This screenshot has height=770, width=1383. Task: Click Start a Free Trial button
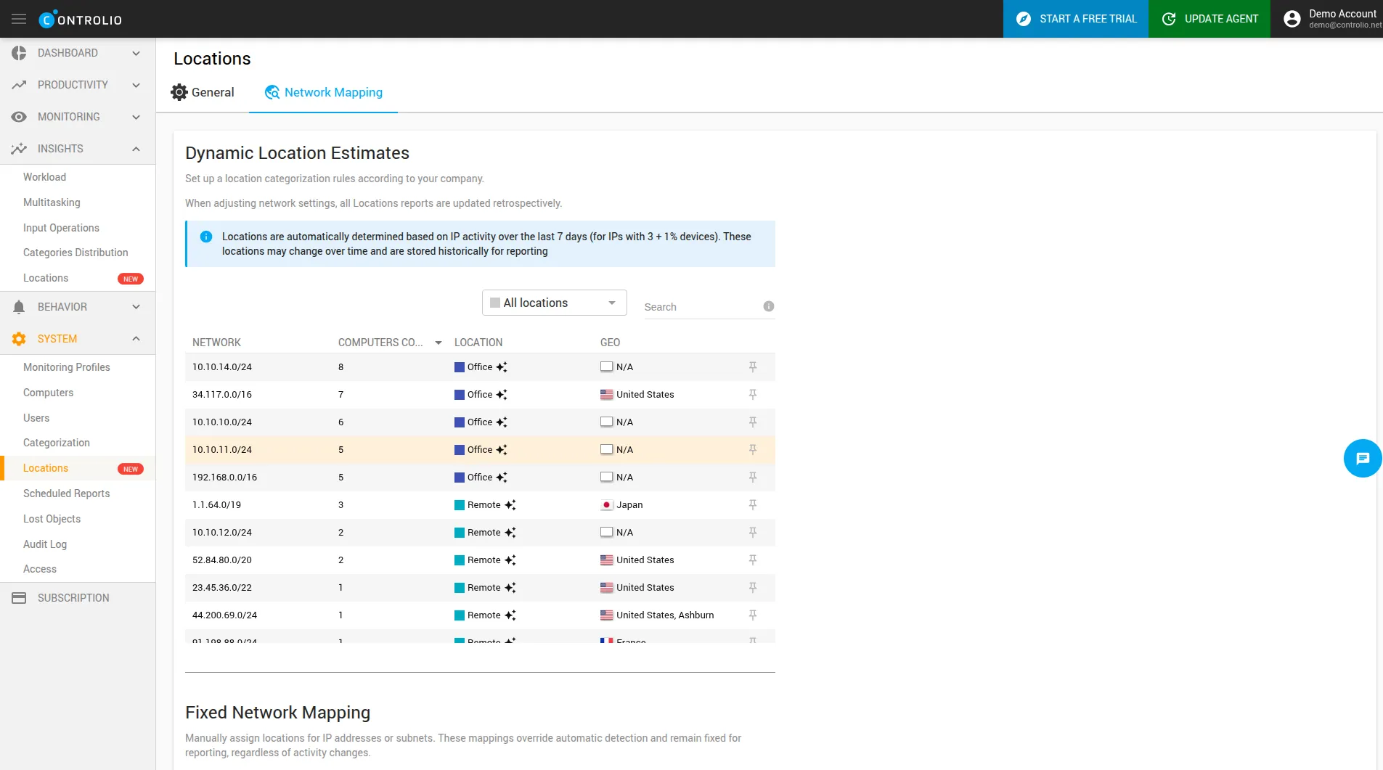1076,19
